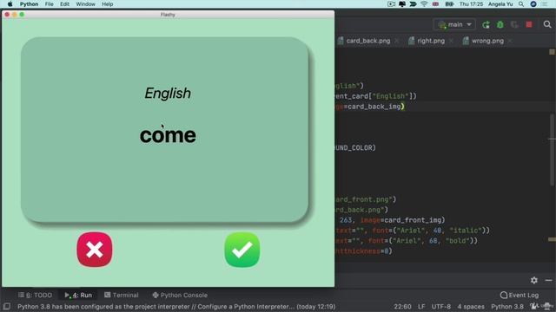Open the Terminal tool window

pos(122,295)
